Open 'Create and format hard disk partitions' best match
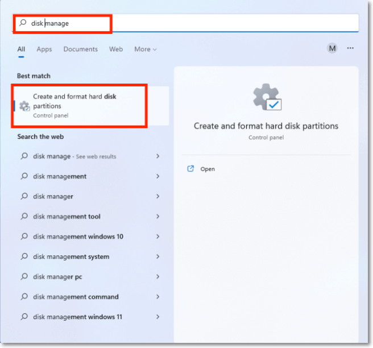373x348 pixels. coord(91,106)
